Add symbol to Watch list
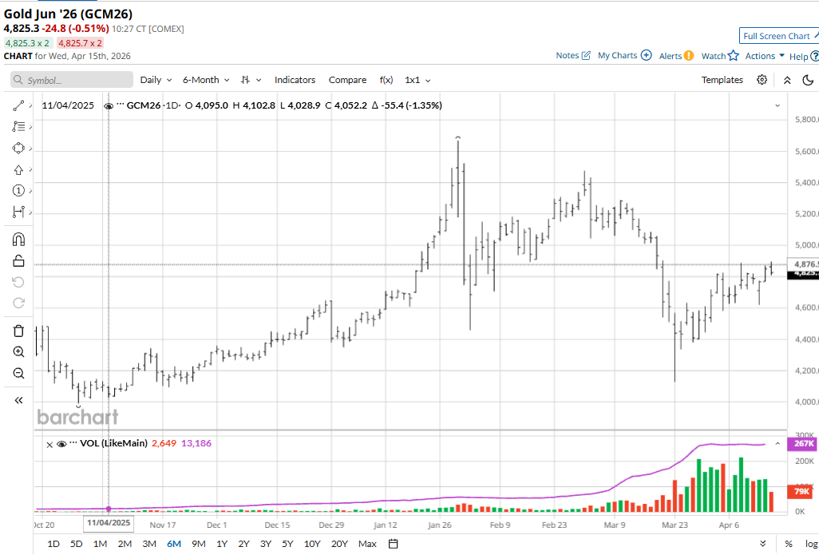This screenshot has height=559, width=819. pyautogui.click(x=720, y=56)
